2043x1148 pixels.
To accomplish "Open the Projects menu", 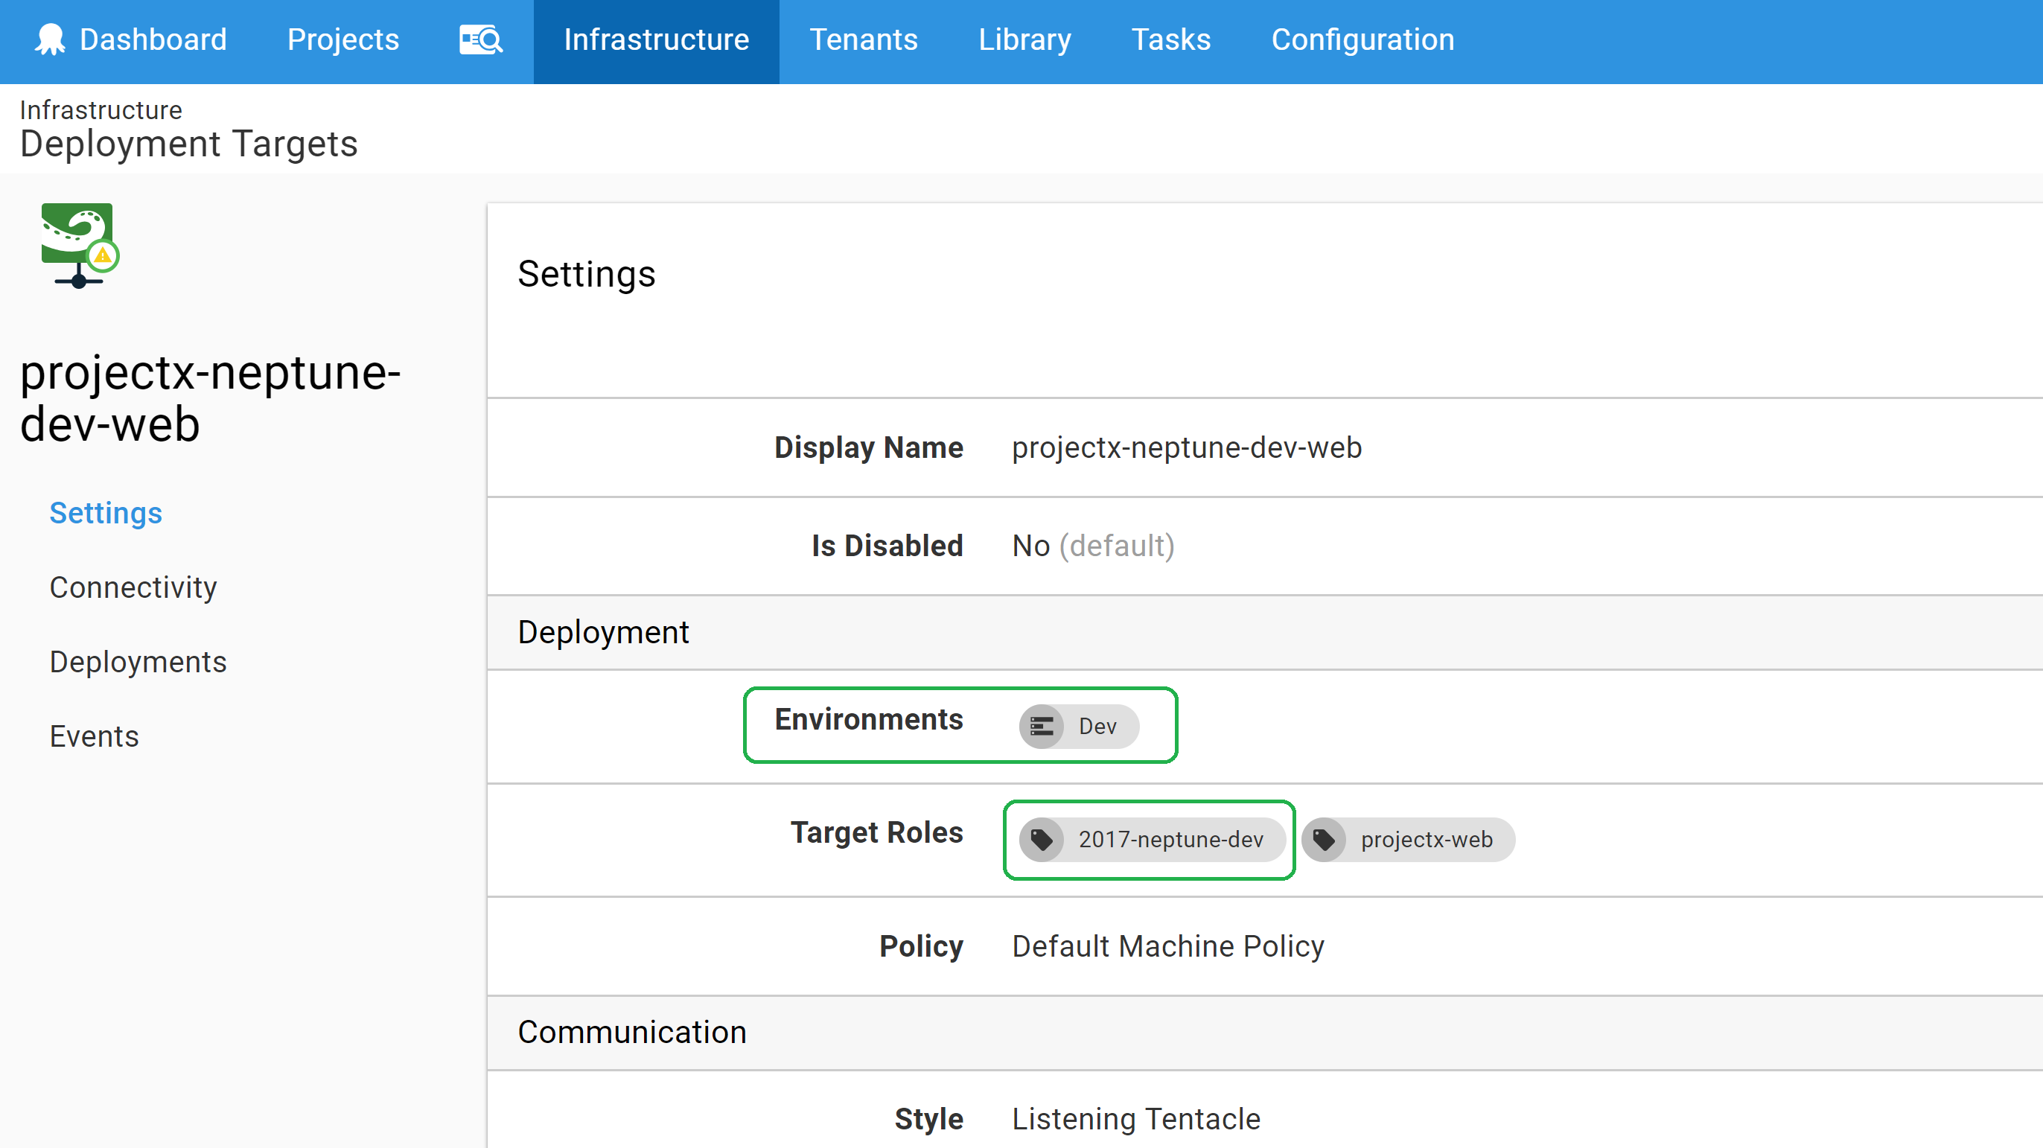I will coord(342,39).
